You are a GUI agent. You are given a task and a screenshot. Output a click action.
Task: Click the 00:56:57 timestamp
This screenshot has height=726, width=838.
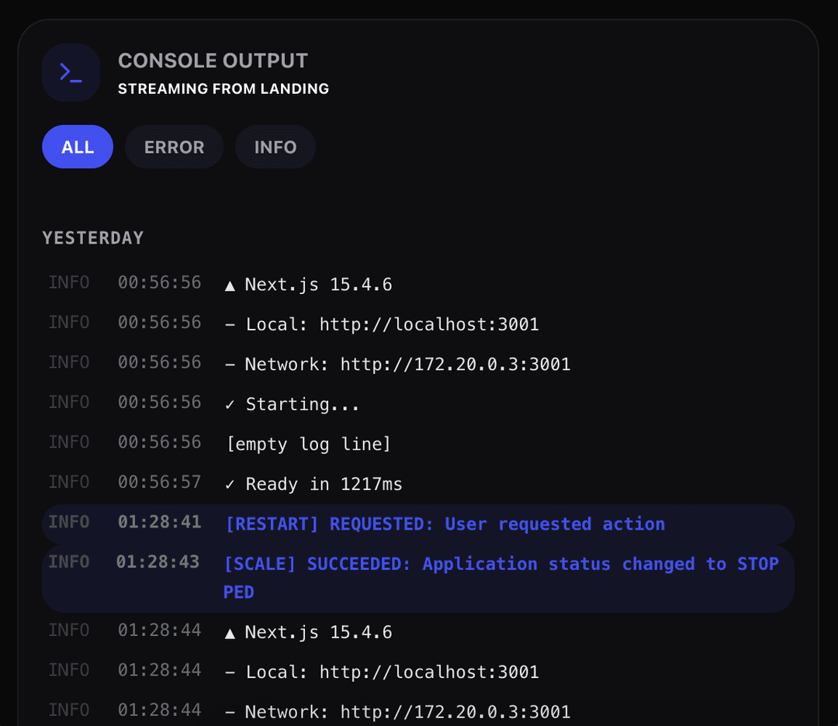pyautogui.click(x=159, y=482)
